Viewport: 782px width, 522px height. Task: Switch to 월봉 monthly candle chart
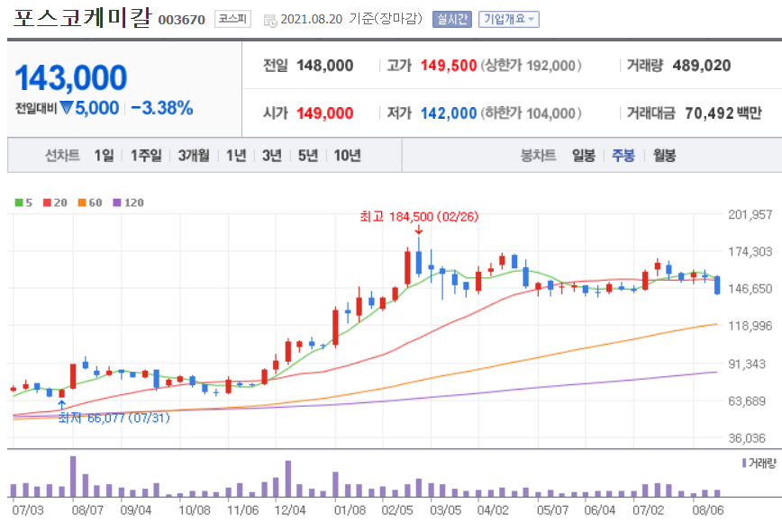tap(664, 156)
